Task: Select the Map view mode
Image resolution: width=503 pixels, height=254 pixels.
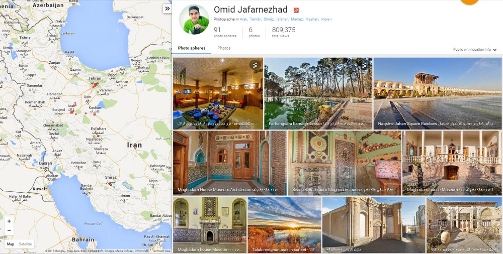Action: click(x=11, y=244)
